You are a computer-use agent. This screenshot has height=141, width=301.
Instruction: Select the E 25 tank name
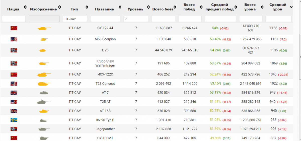pyautogui.click(x=105, y=50)
